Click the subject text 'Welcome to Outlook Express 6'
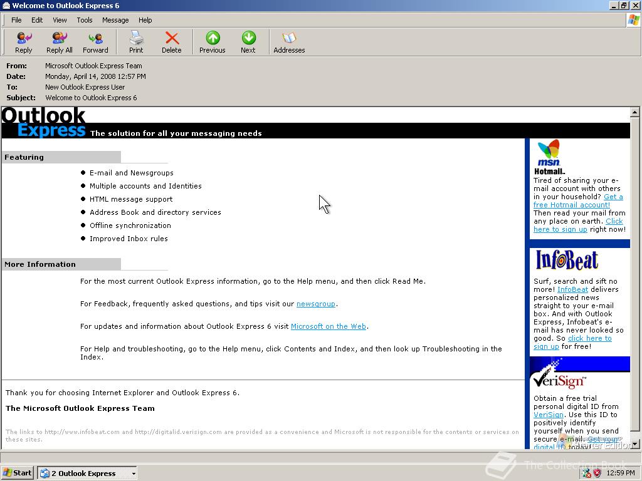This screenshot has height=481, width=642. pyautogui.click(x=91, y=98)
